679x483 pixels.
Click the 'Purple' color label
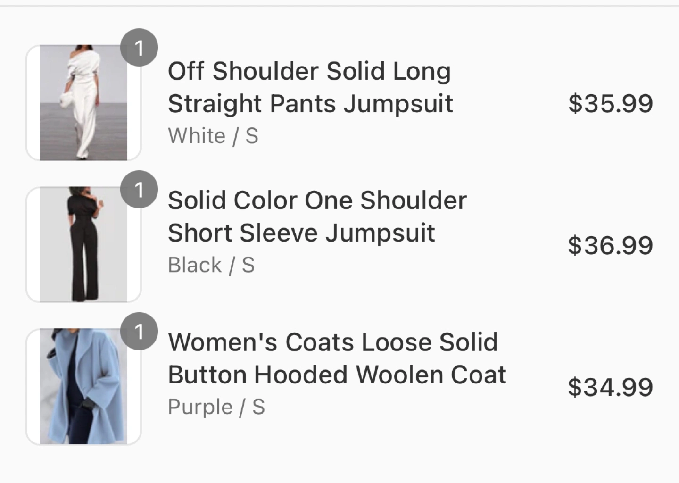coord(200,407)
